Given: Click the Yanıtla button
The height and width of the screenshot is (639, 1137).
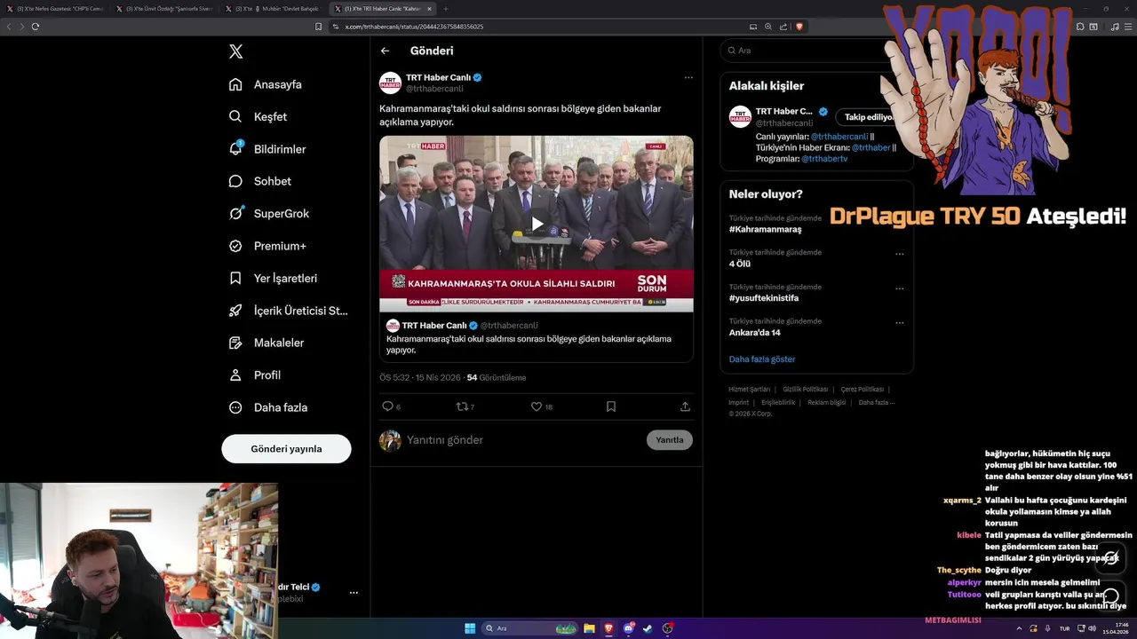Looking at the screenshot, I should pyautogui.click(x=670, y=440).
